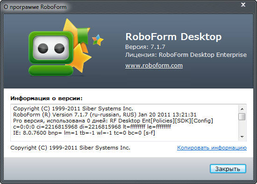Screen dimensions: 257x184
Task: Click the robot's green base bar
Action: pyautogui.click(x=51, y=71)
